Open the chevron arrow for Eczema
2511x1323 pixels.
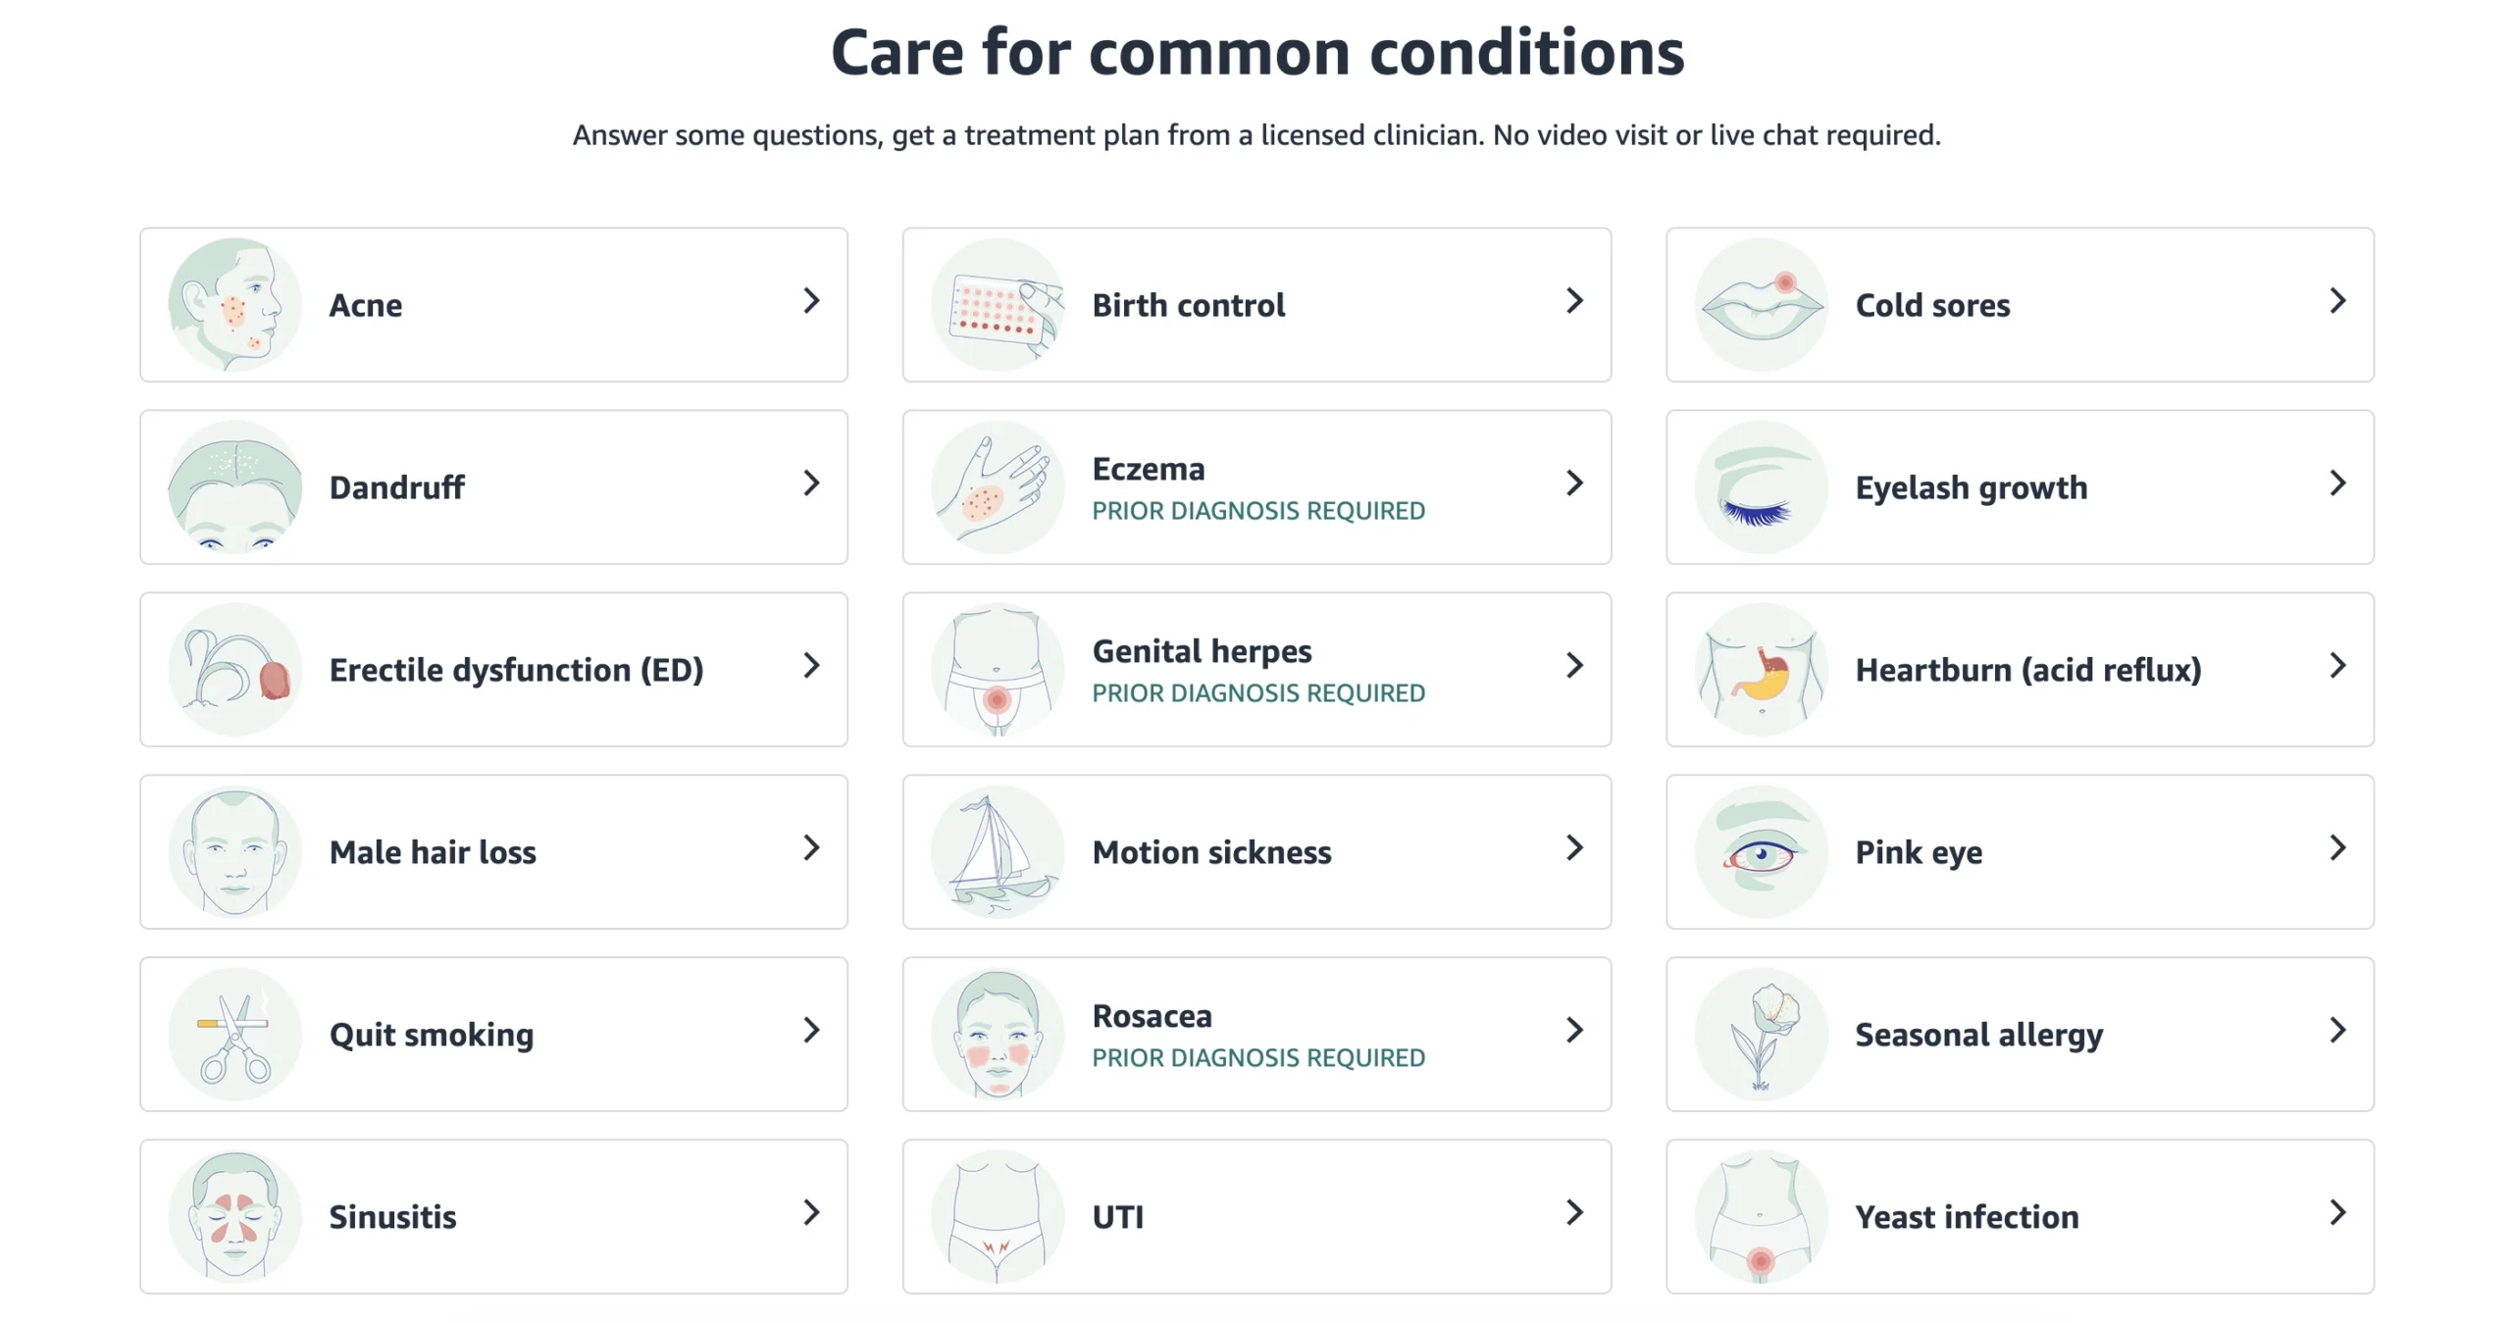point(1574,483)
